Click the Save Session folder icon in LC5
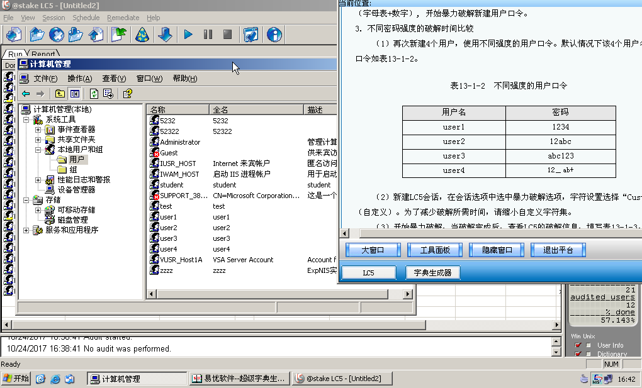 click(x=76, y=35)
